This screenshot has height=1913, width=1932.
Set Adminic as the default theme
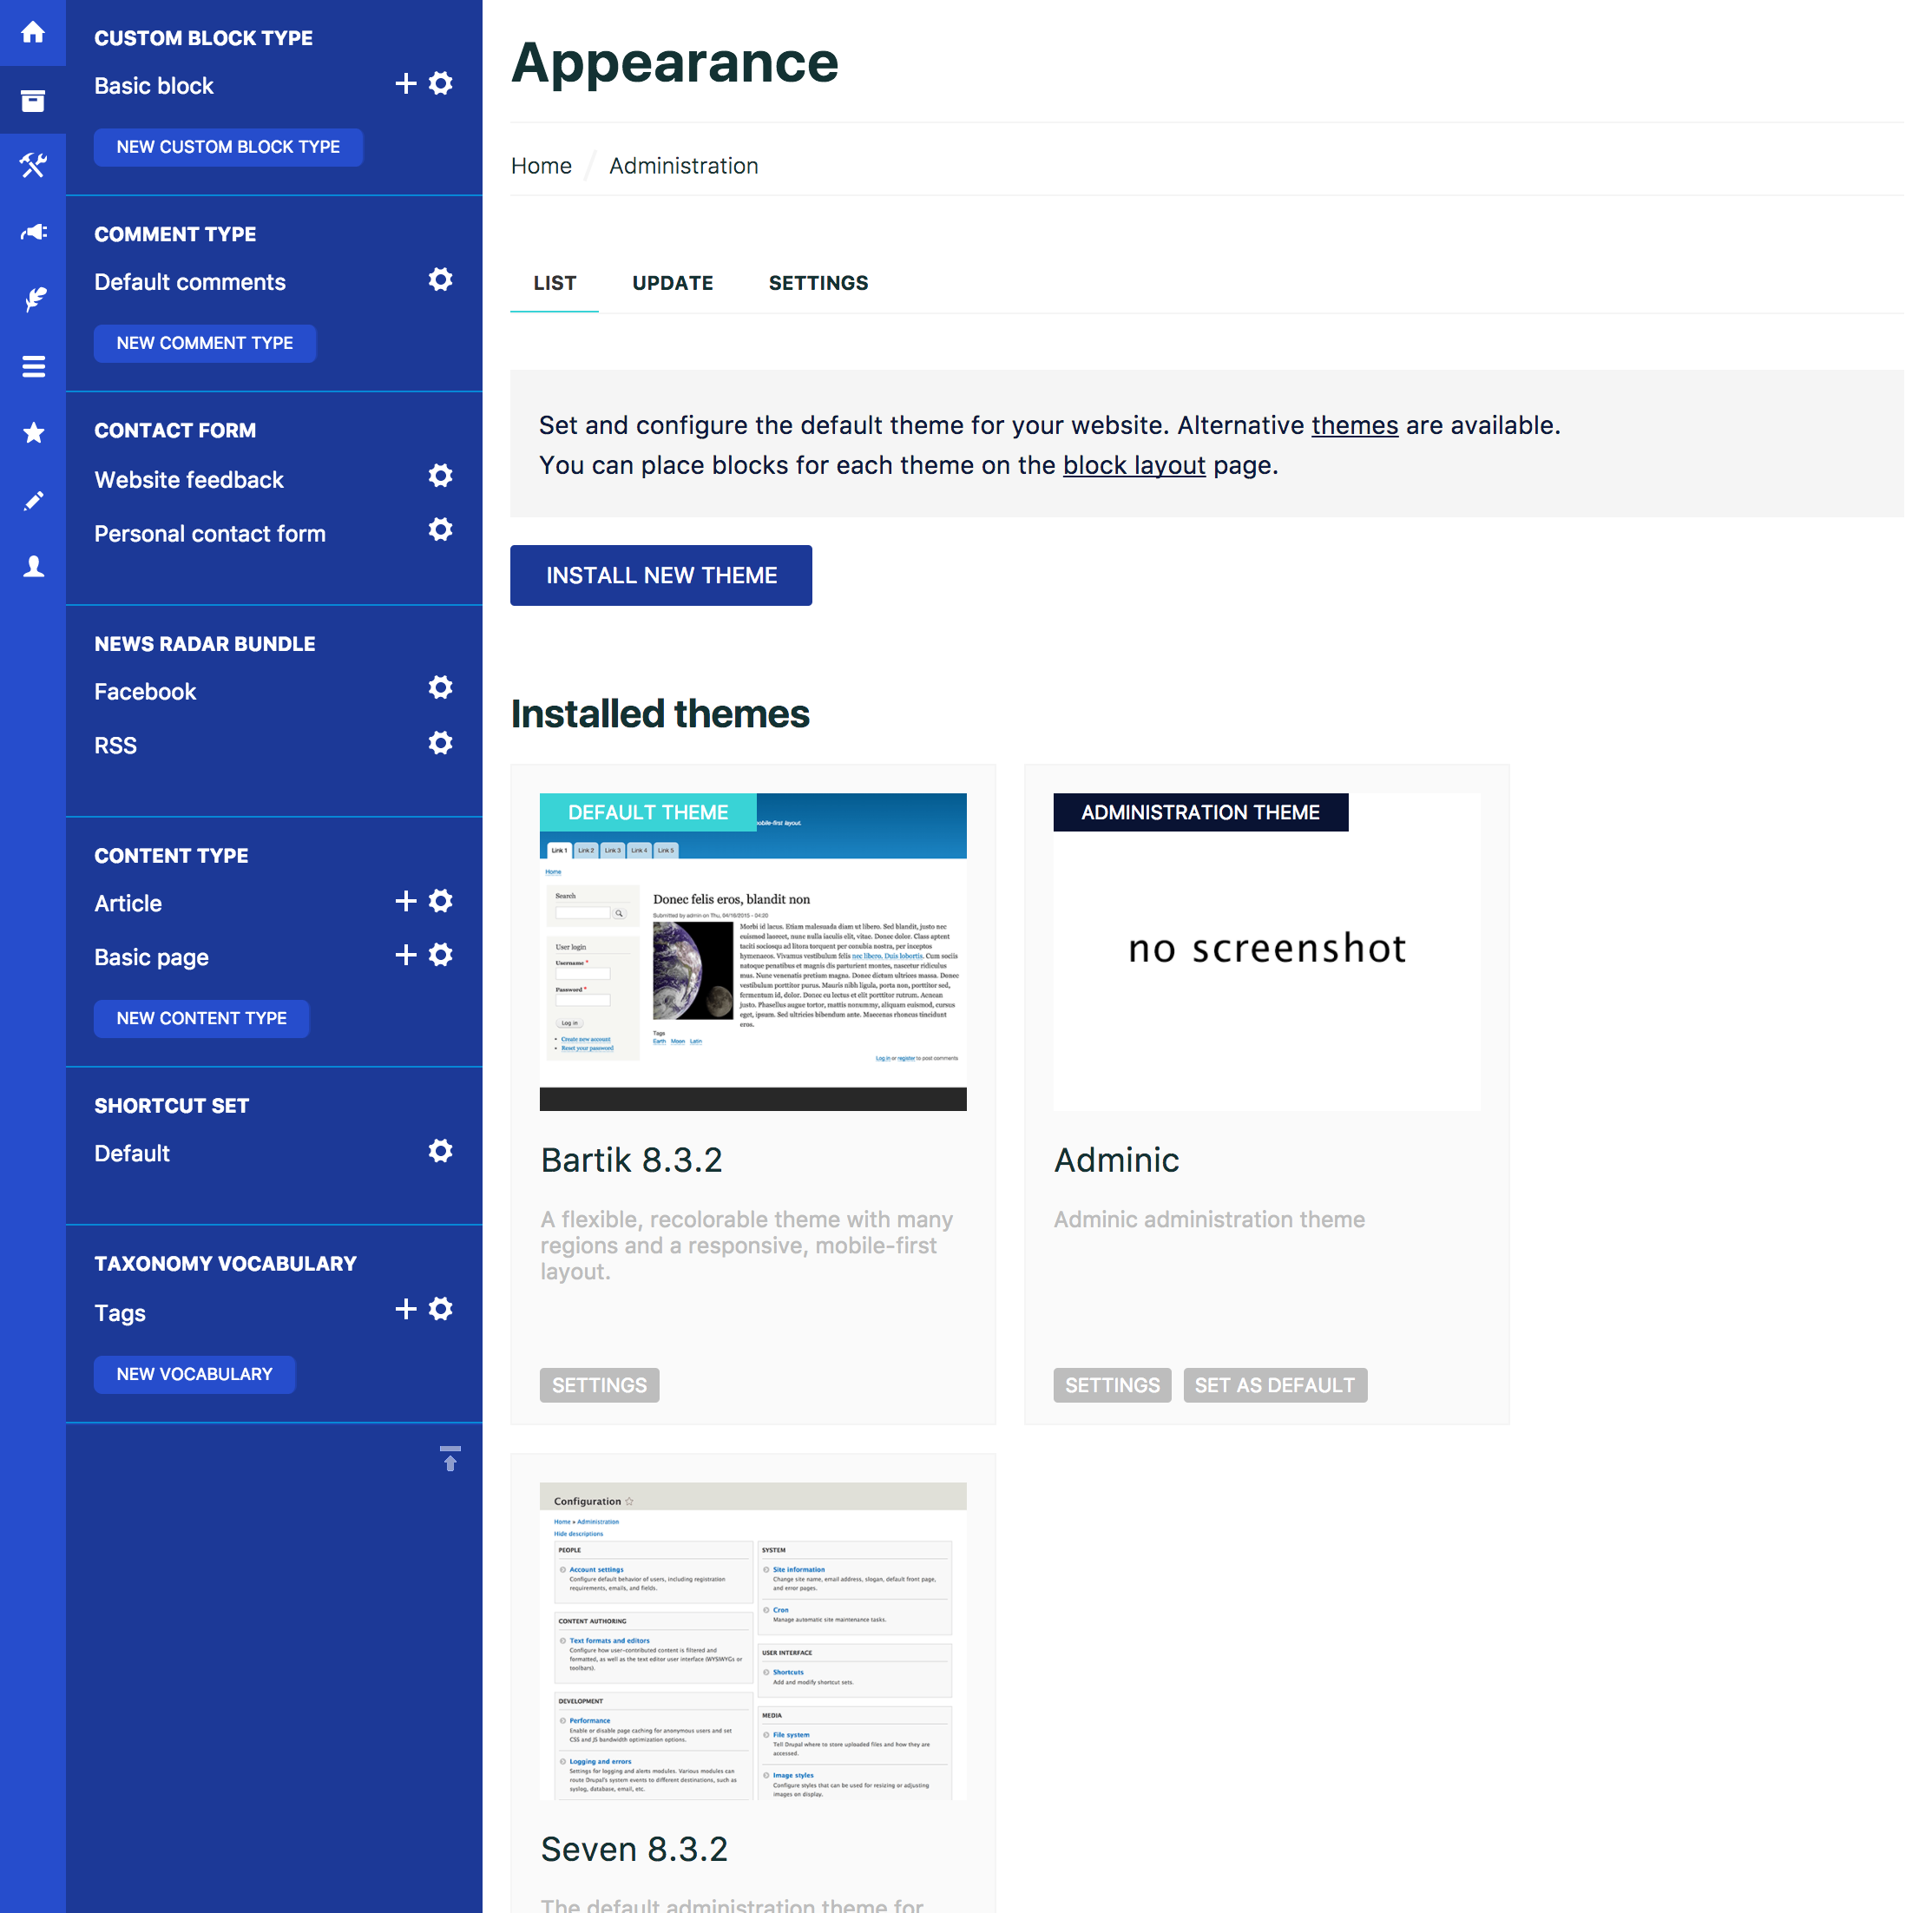click(1275, 1385)
